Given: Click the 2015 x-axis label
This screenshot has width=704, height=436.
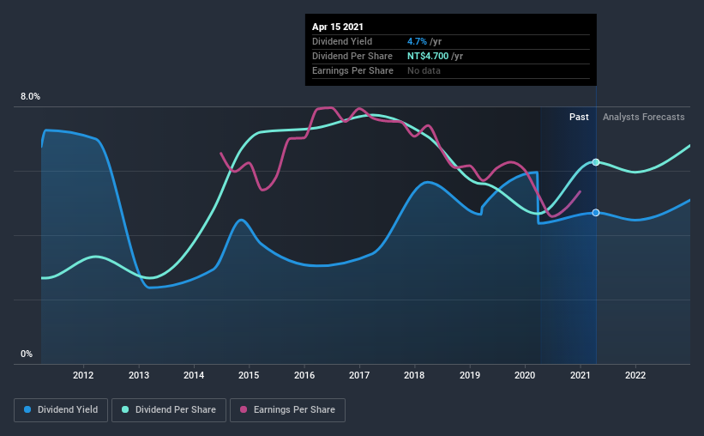Looking at the screenshot, I should 249,375.
